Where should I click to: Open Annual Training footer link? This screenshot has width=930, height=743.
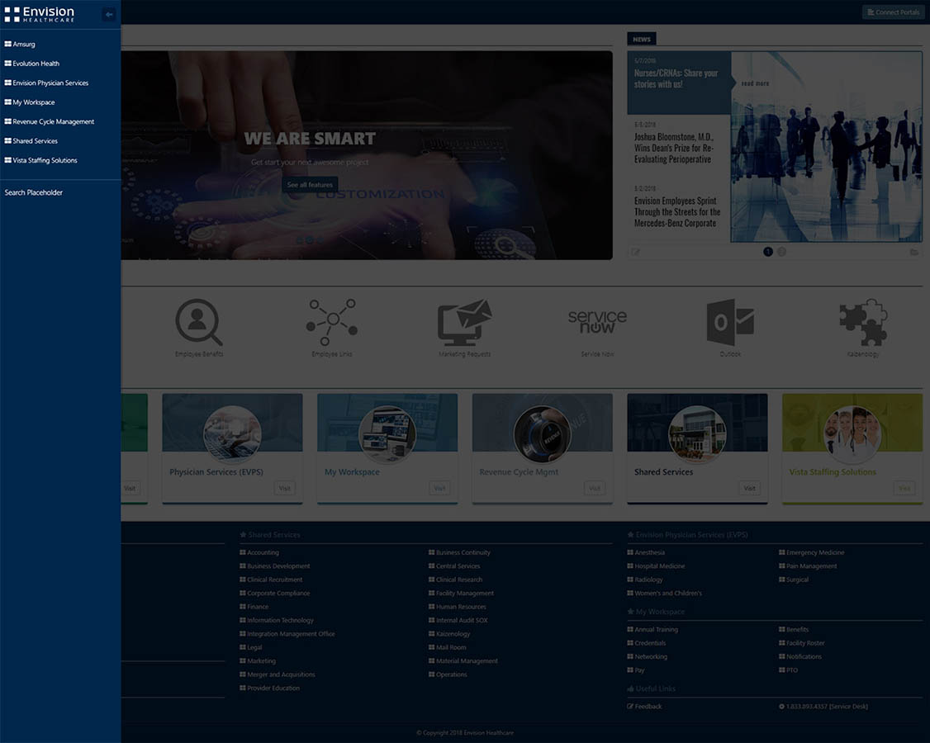[x=652, y=630]
